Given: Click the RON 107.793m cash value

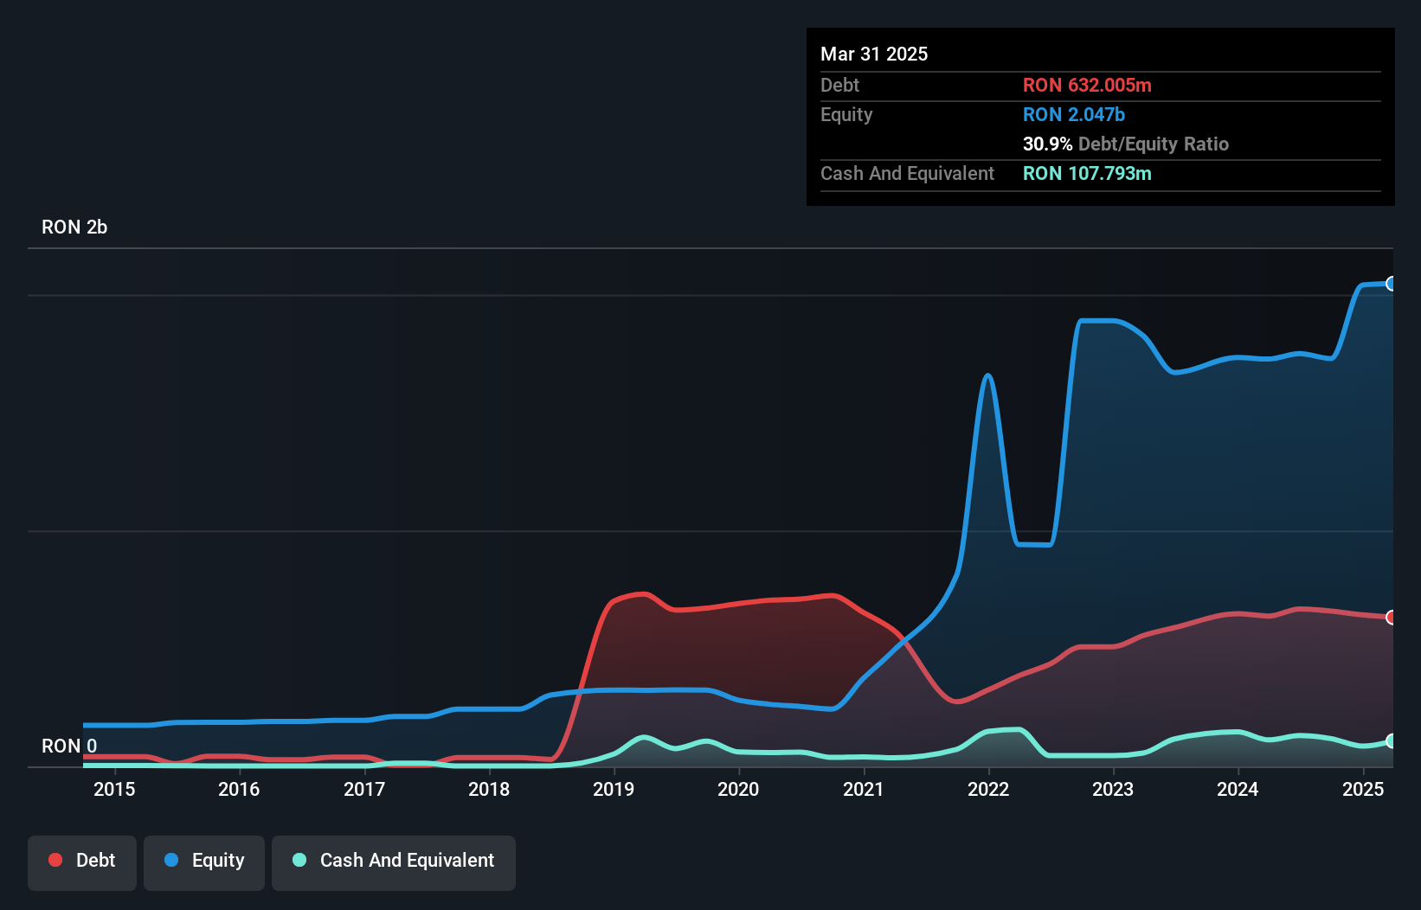Looking at the screenshot, I should (1087, 174).
